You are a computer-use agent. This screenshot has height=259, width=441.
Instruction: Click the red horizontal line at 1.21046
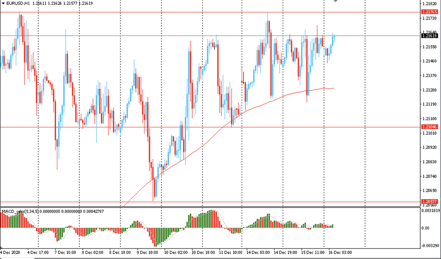[x=210, y=127]
